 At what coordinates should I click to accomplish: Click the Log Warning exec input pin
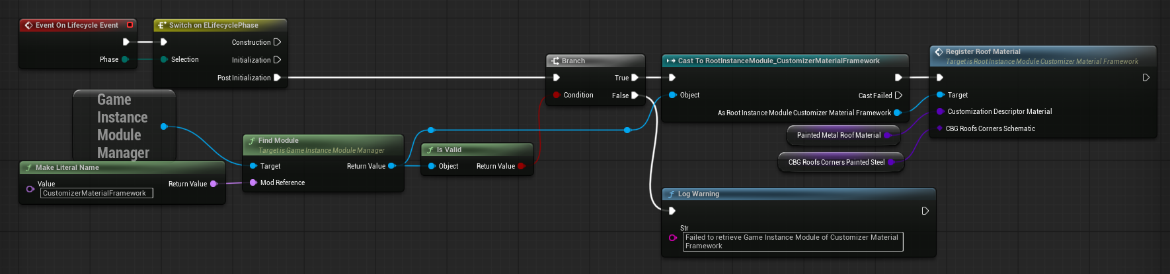tap(672, 211)
